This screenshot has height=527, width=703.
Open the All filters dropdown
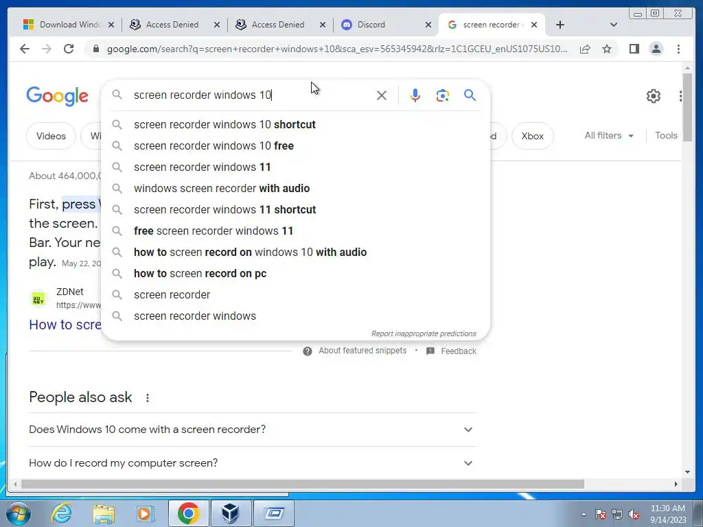(609, 135)
